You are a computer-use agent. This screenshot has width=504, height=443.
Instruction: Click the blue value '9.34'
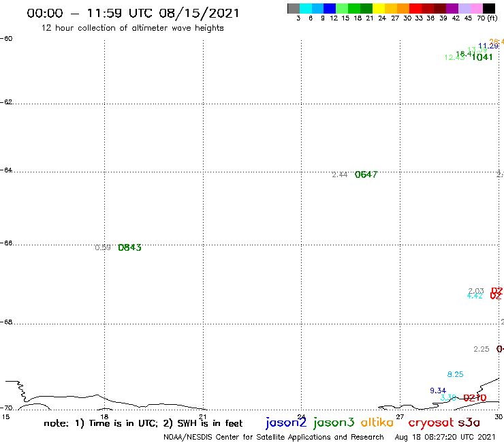pos(438,391)
